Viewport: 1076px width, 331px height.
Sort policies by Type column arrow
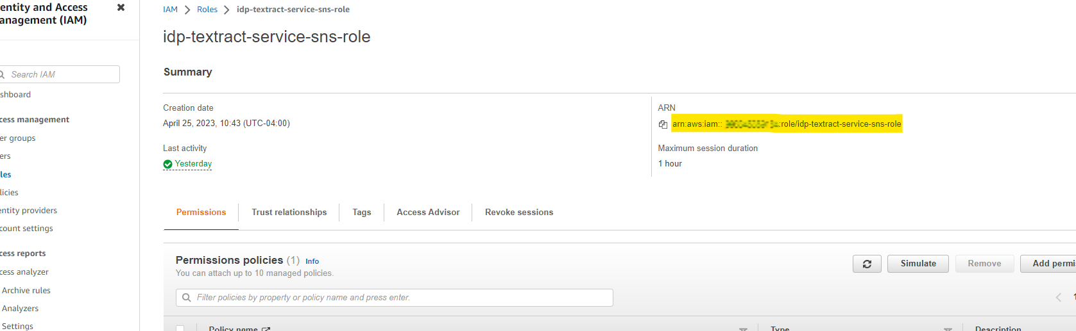948,329
